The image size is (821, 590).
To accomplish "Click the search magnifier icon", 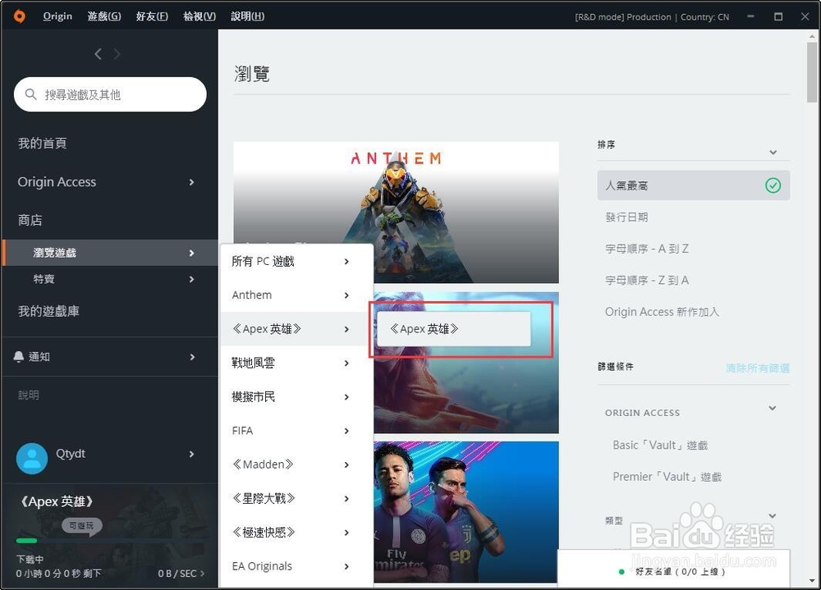I will point(31,94).
